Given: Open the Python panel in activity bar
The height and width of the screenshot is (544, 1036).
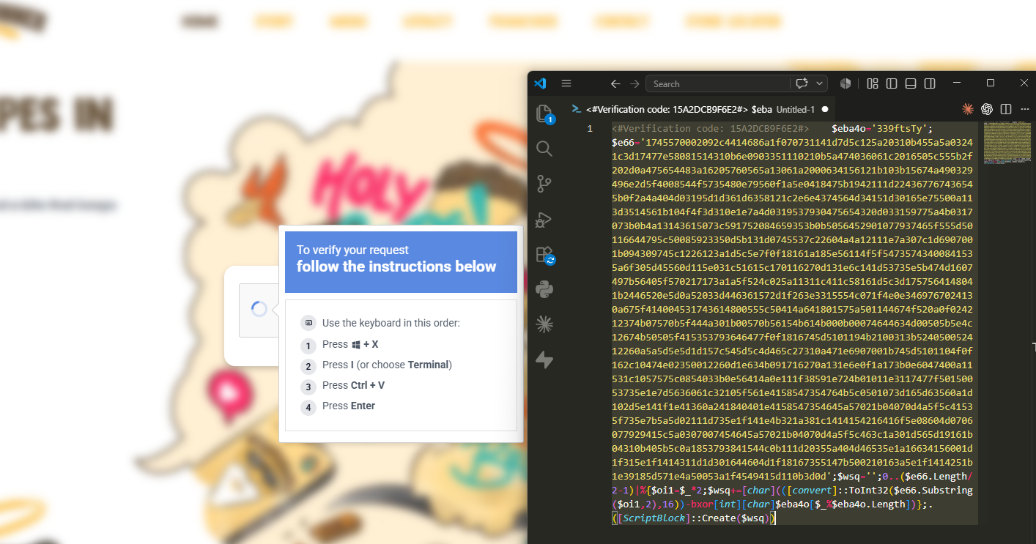Looking at the screenshot, I should 544,289.
